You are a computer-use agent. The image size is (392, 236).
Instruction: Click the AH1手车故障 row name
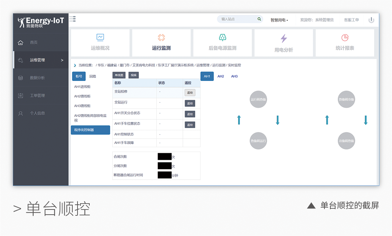[124, 143]
